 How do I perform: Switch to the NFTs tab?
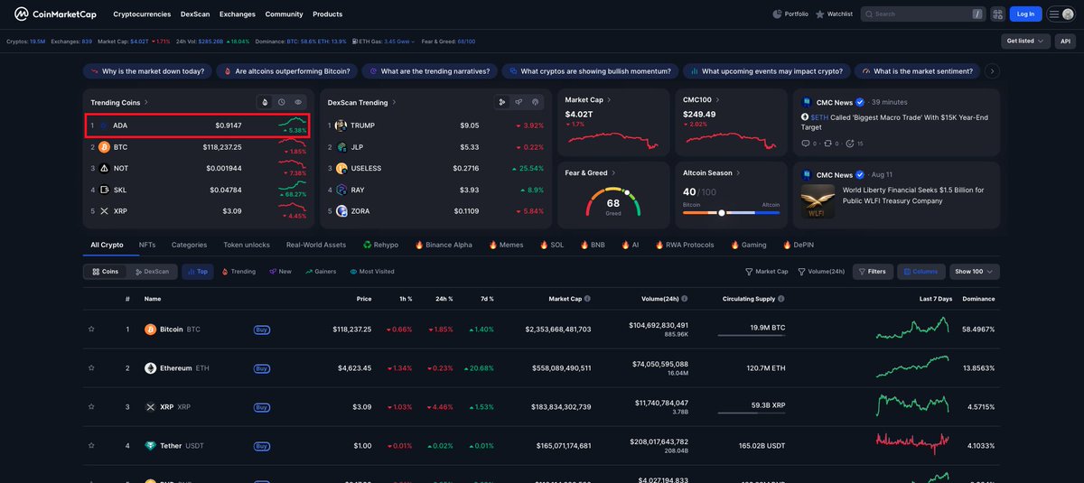click(147, 245)
